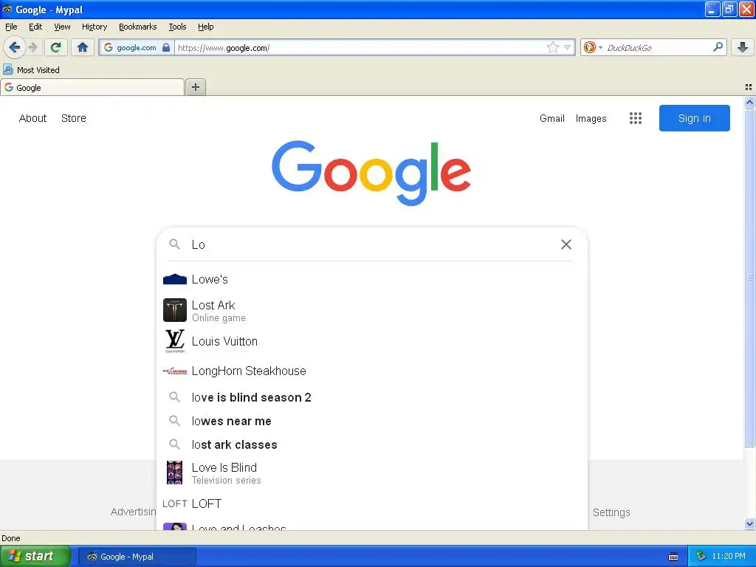This screenshot has height=567, width=756.
Task: Open the File menu
Action: [11, 27]
